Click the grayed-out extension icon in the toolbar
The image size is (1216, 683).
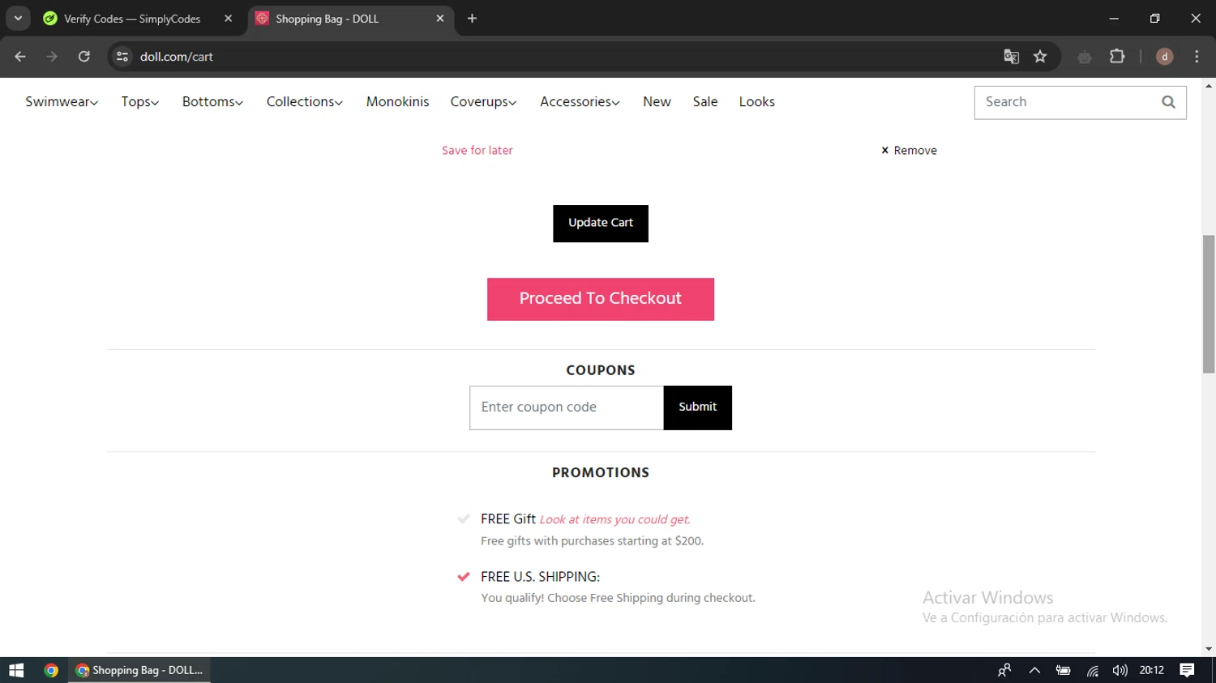[x=1085, y=57]
